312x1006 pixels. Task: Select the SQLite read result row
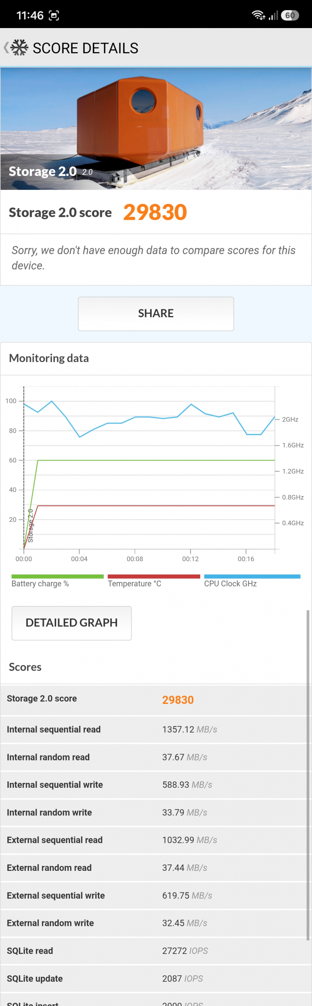[x=156, y=951]
